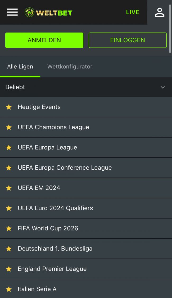The image size is (172, 298).
Task: Click star beside FIFA World Cup 2026
Action: [9, 228]
